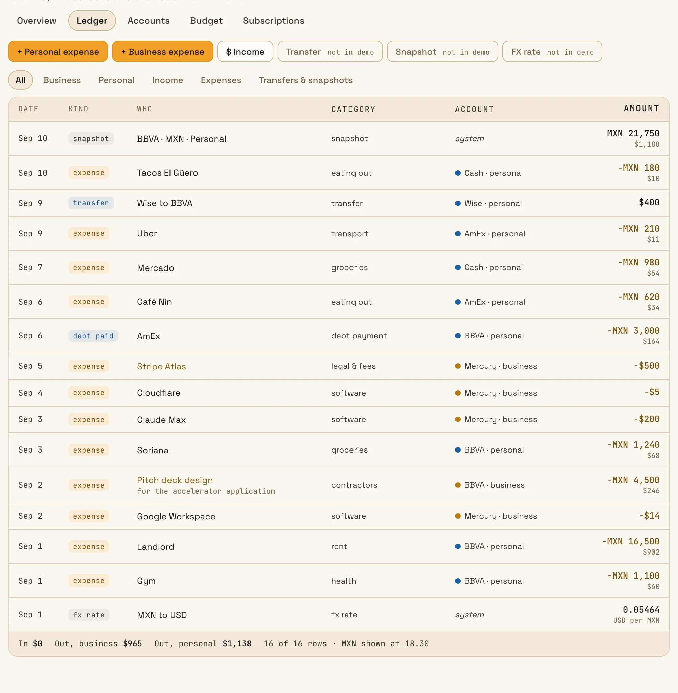Click Out, business $965 in footer
This screenshot has width=678, height=693.
[x=98, y=643]
